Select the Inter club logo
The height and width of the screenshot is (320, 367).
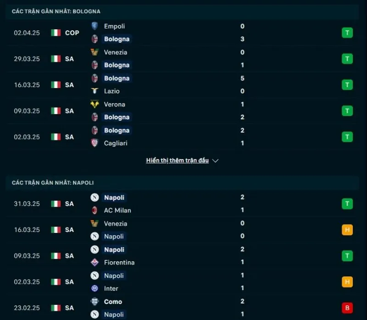click(95, 288)
